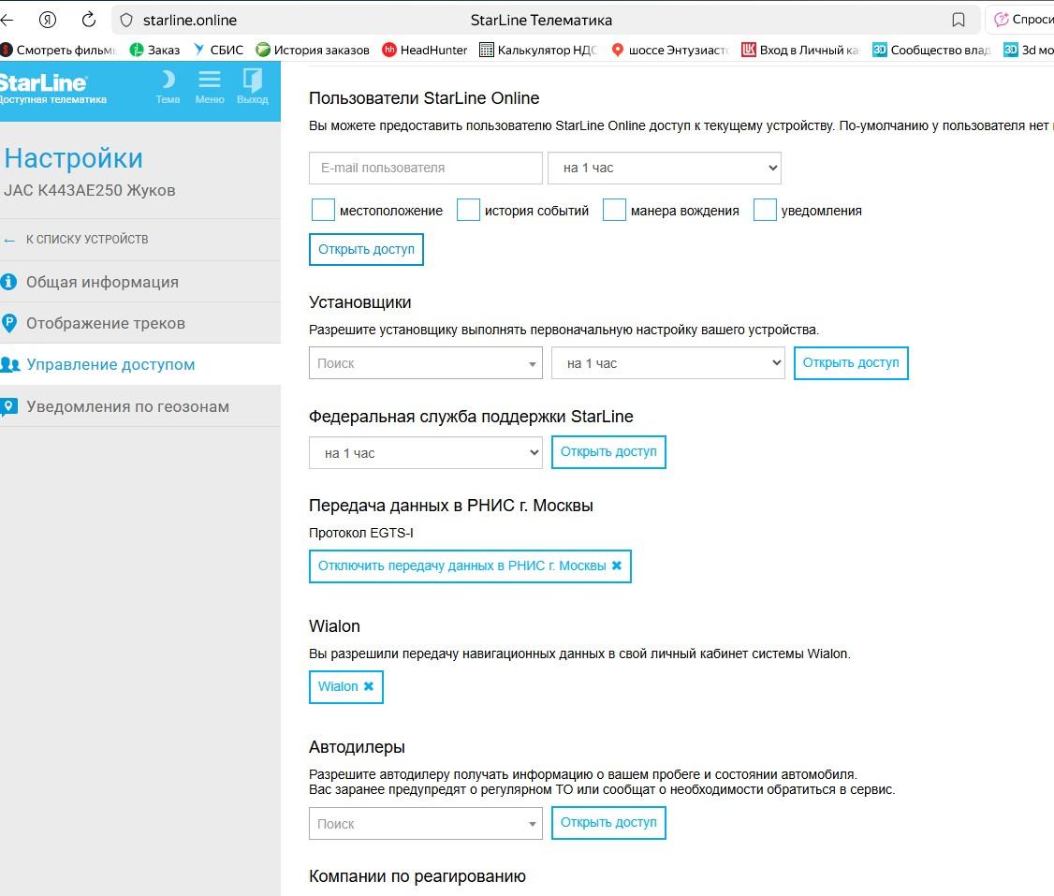The image size is (1054, 896).
Task: Toggle the уведомления checkbox
Action: [x=765, y=211]
